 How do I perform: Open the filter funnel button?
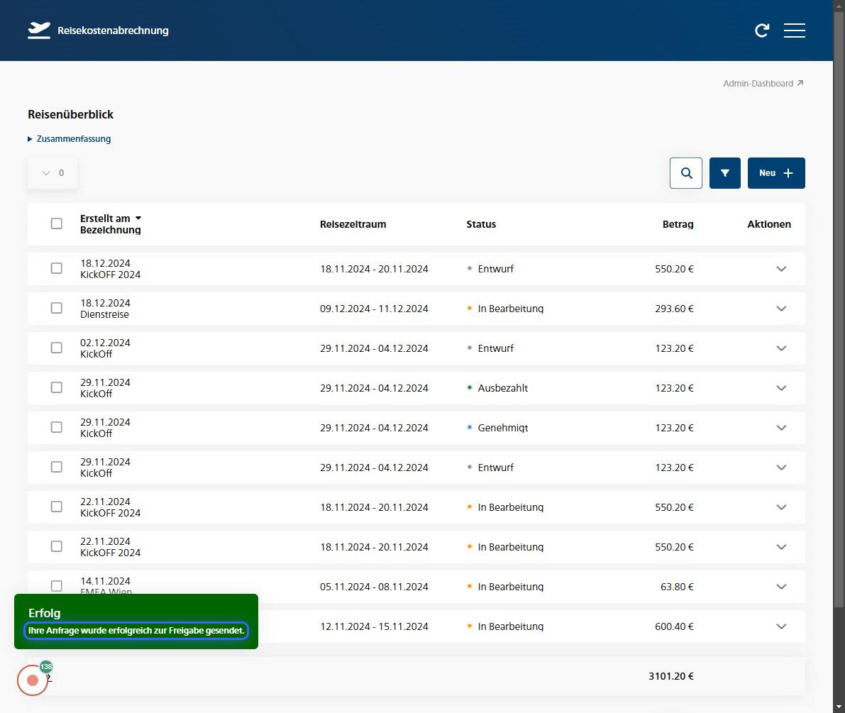[724, 173]
